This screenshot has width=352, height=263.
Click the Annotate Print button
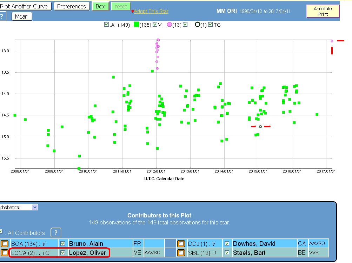(323, 11)
